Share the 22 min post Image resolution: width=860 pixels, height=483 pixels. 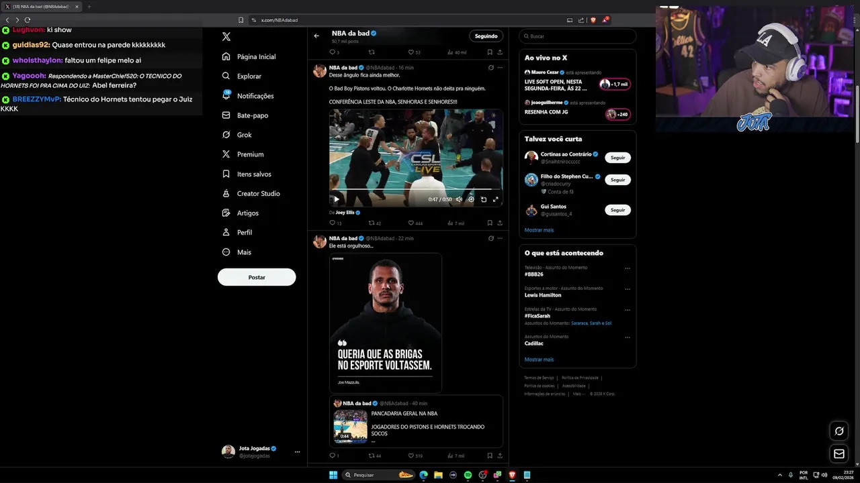click(500, 455)
